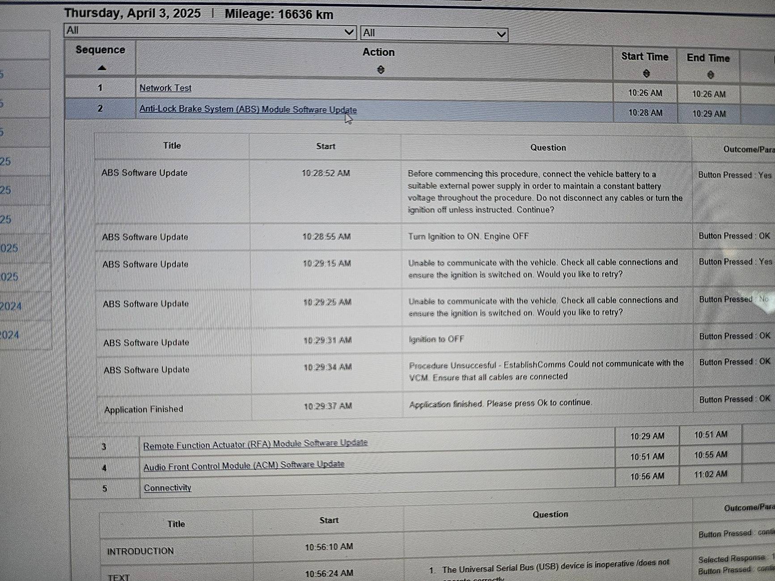Open Audio Front Control Module (ACM) Software Update
Screen dimensions: 775x581
click(244, 465)
